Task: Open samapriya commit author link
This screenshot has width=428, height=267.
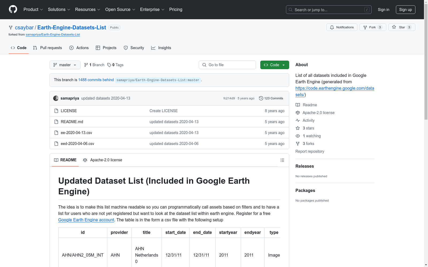Action: point(70,98)
